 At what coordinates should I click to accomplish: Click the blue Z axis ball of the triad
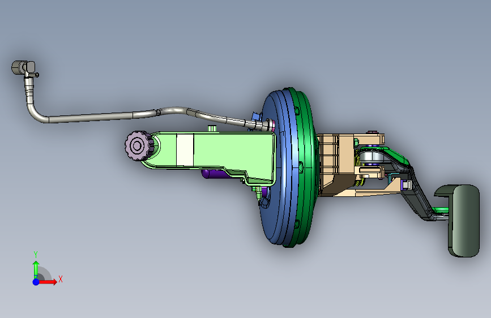coord(36,282)
